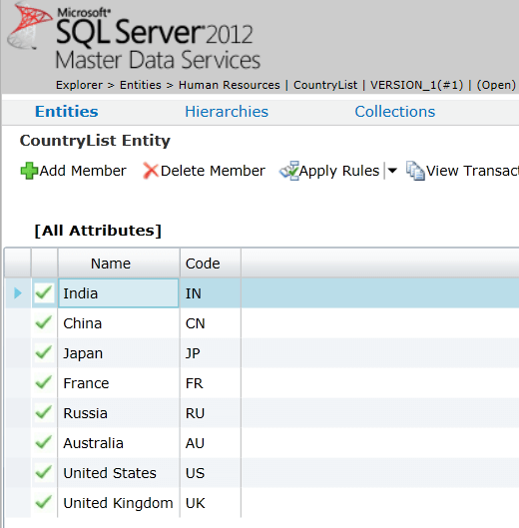Click the CN code cell
This screenshot has width=519, height=528.
pos(211,323)
